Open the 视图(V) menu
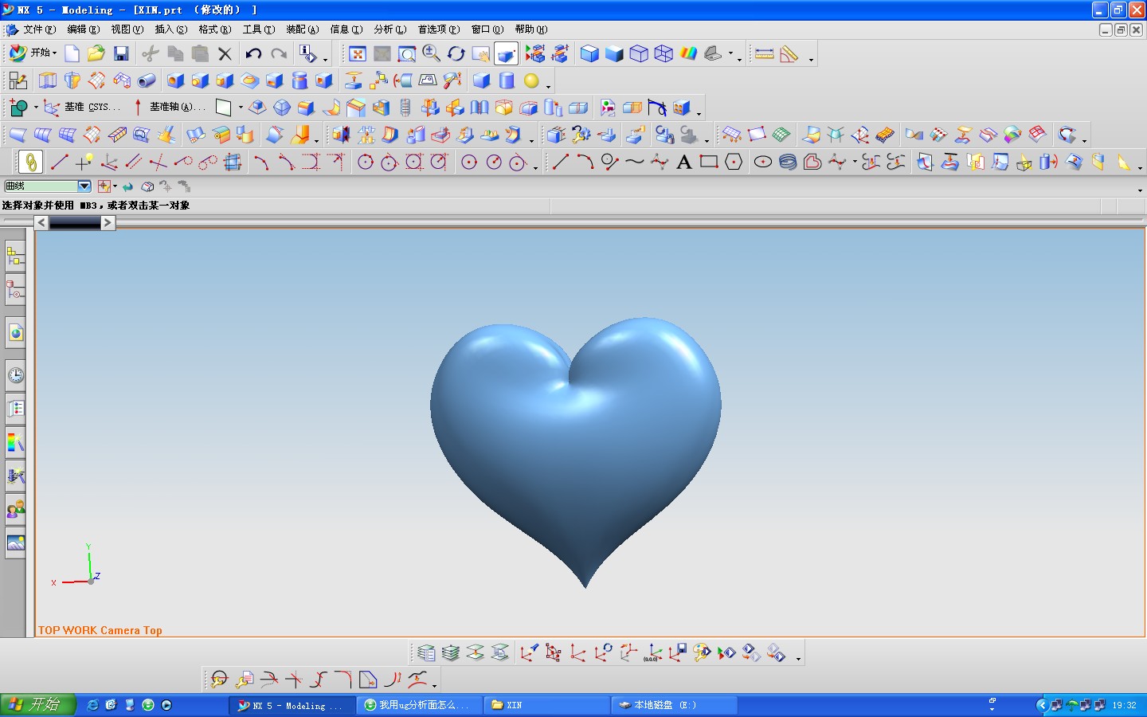This screenshot has width=1147, height=717. click(x=127, y=29)
